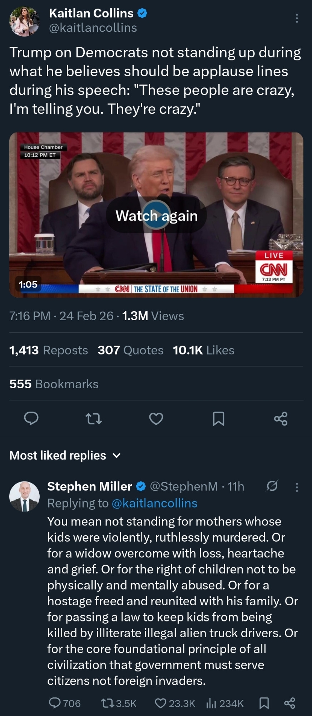
Task: Open the main tweet's three-dot menu
Action: coord(297,18)
